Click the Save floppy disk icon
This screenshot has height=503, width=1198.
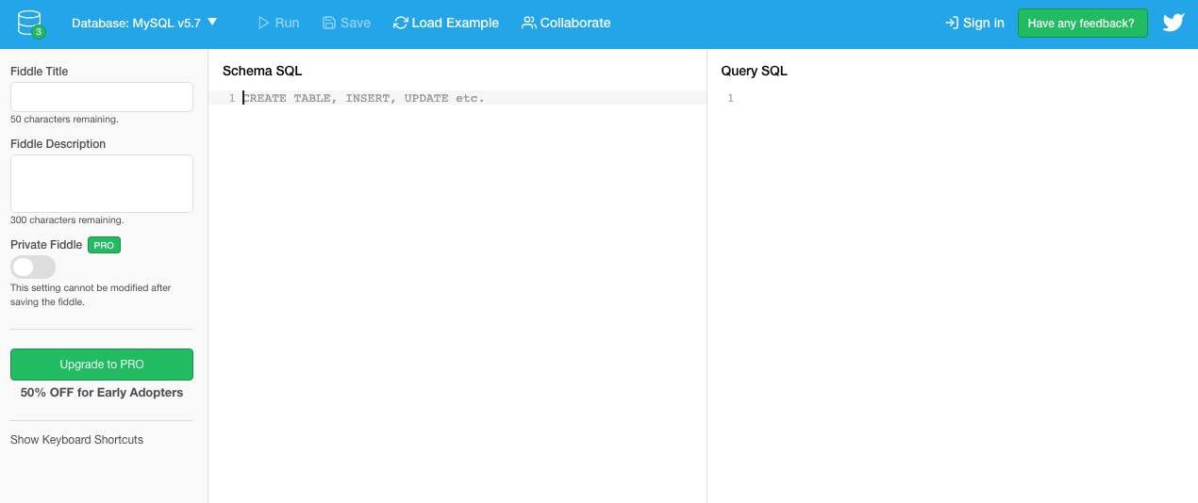point(328,23)
